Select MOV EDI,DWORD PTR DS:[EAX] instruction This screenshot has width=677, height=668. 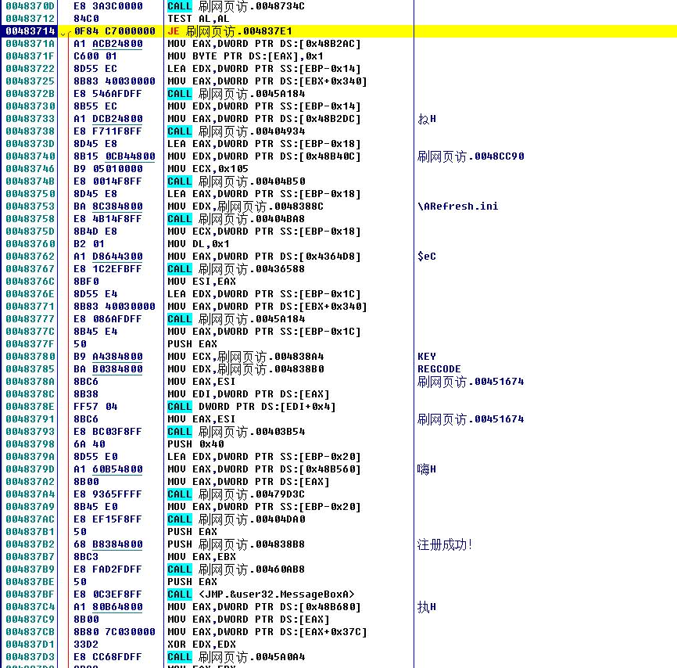click(249, 394)
